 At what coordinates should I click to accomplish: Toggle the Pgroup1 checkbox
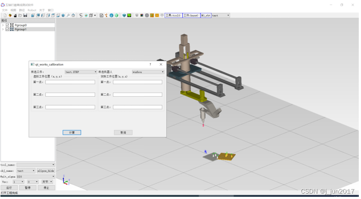pyautogui.click(x=7, y=29)
